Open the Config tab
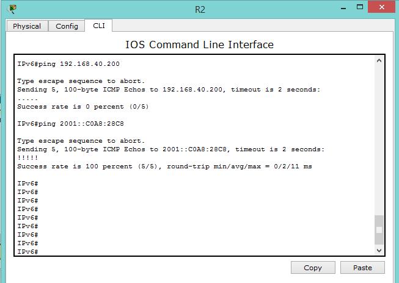The height and width of the screenshot is (283, 399). [x=67, y=26]
